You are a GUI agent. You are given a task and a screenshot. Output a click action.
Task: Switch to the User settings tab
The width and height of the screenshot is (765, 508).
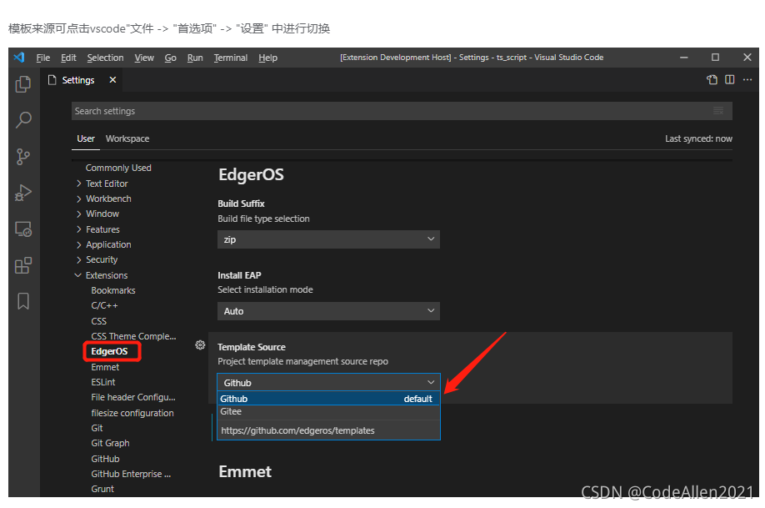click(85, 138)
